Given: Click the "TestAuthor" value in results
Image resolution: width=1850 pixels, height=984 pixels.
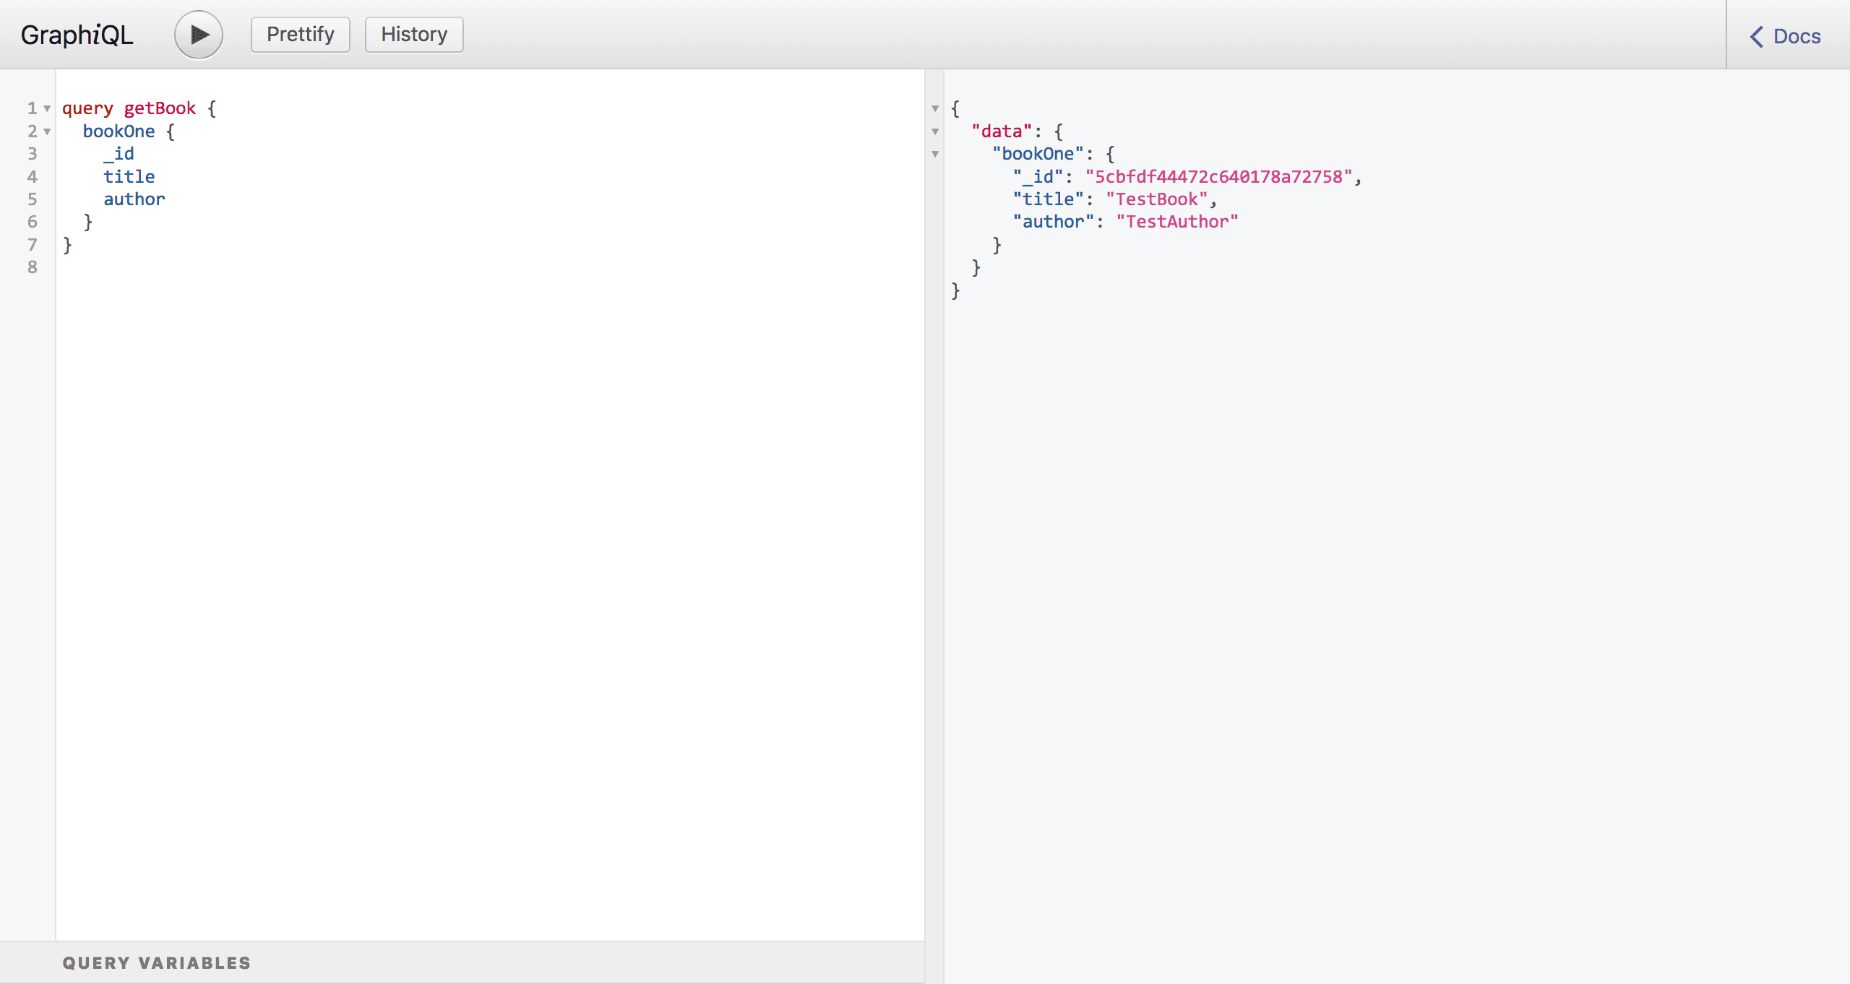Looking at the screenshot, I should tap(1176, 222).
